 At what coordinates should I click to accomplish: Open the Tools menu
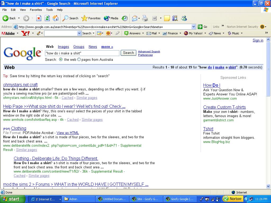pyautogui.click(x=49, y=10)
